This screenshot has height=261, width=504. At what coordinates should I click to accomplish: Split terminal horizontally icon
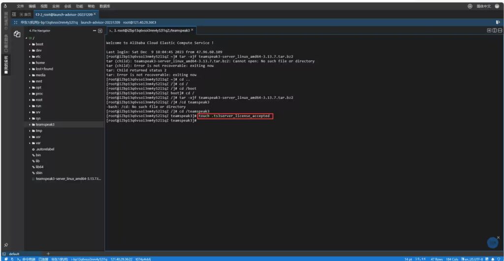(500, 30)
